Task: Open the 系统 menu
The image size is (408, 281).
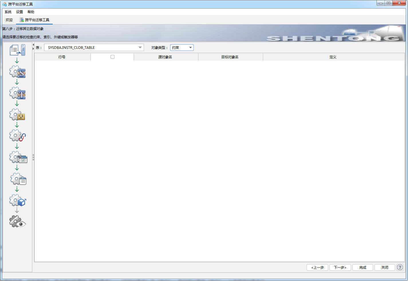Action: pyautogui.click(x=8, y=12)
